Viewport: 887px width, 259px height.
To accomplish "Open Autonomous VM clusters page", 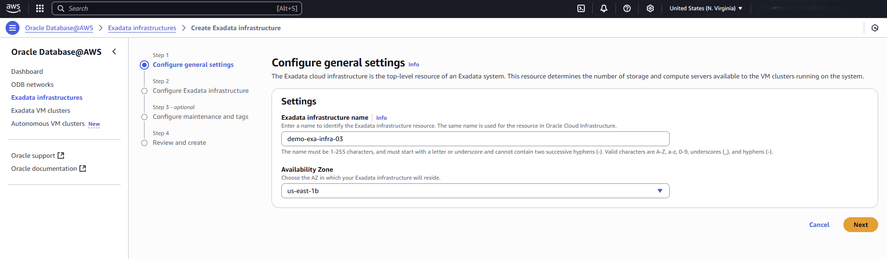I will pos(48,123).
